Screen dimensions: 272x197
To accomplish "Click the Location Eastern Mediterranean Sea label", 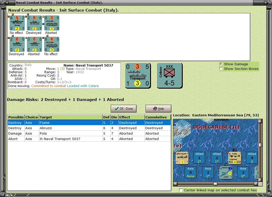I will pos(216,115).
